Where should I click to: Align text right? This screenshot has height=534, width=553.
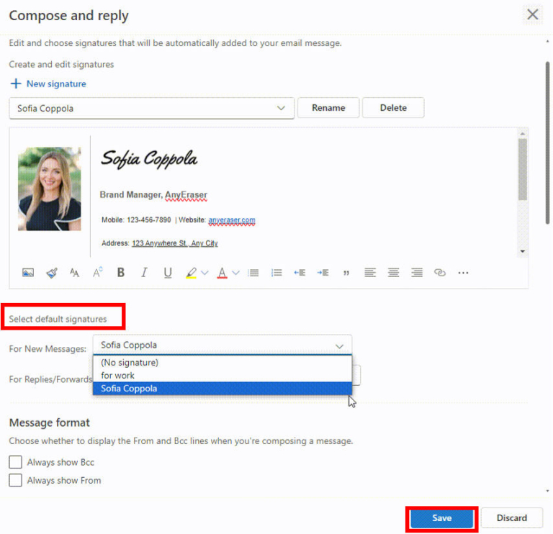point(417,273)
